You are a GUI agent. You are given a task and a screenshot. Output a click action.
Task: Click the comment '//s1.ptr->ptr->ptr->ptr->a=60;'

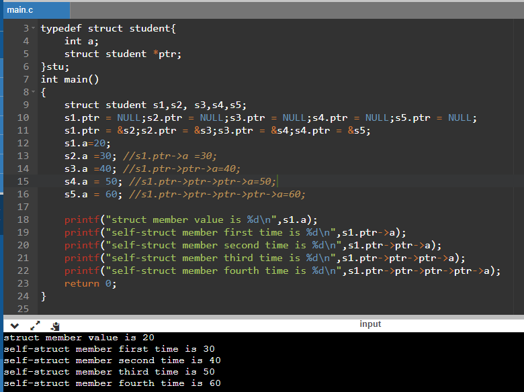pos(217,195)
